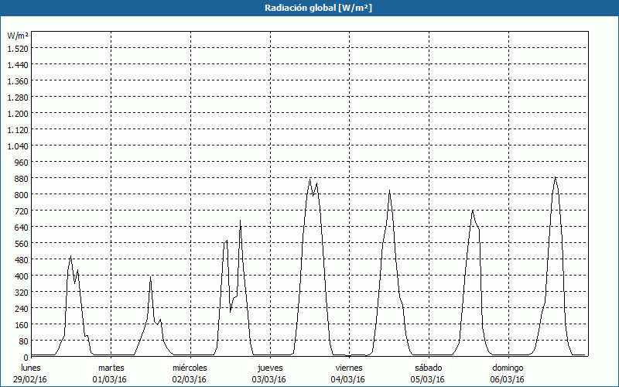Select the martes day label
This screenshot has height=387, width=619.
pos(111,368)
